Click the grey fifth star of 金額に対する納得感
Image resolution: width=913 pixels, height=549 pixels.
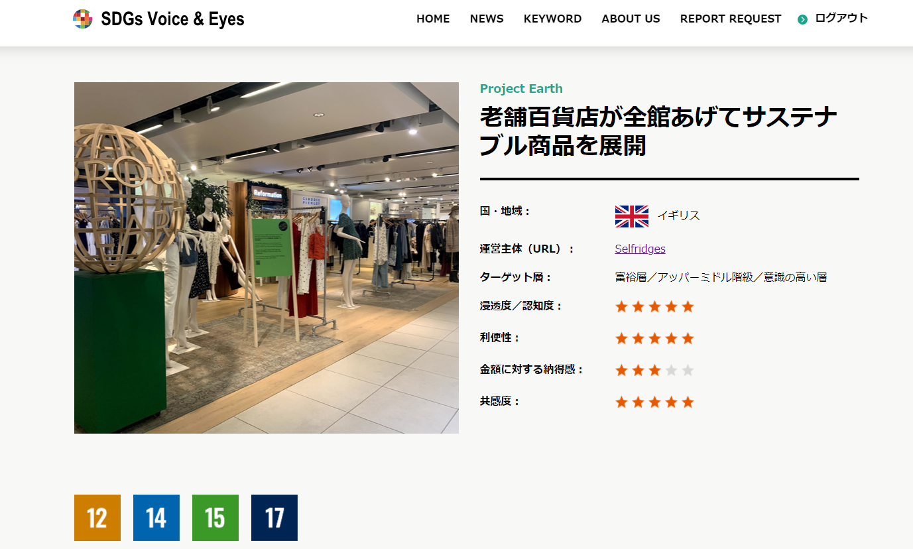coord(688,370)
